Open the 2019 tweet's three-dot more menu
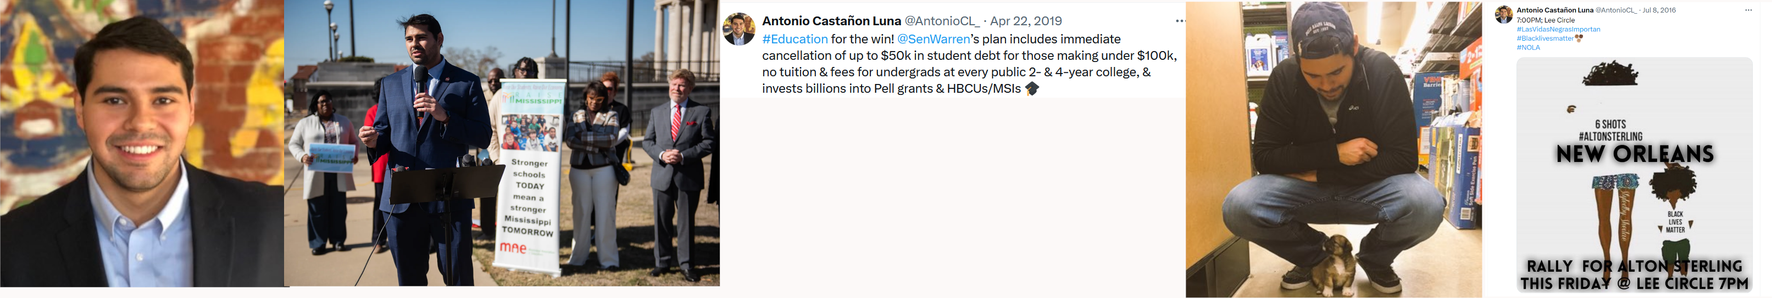Image resolution: width=1772 pixels, height=298 pixels. point(1180,21)
